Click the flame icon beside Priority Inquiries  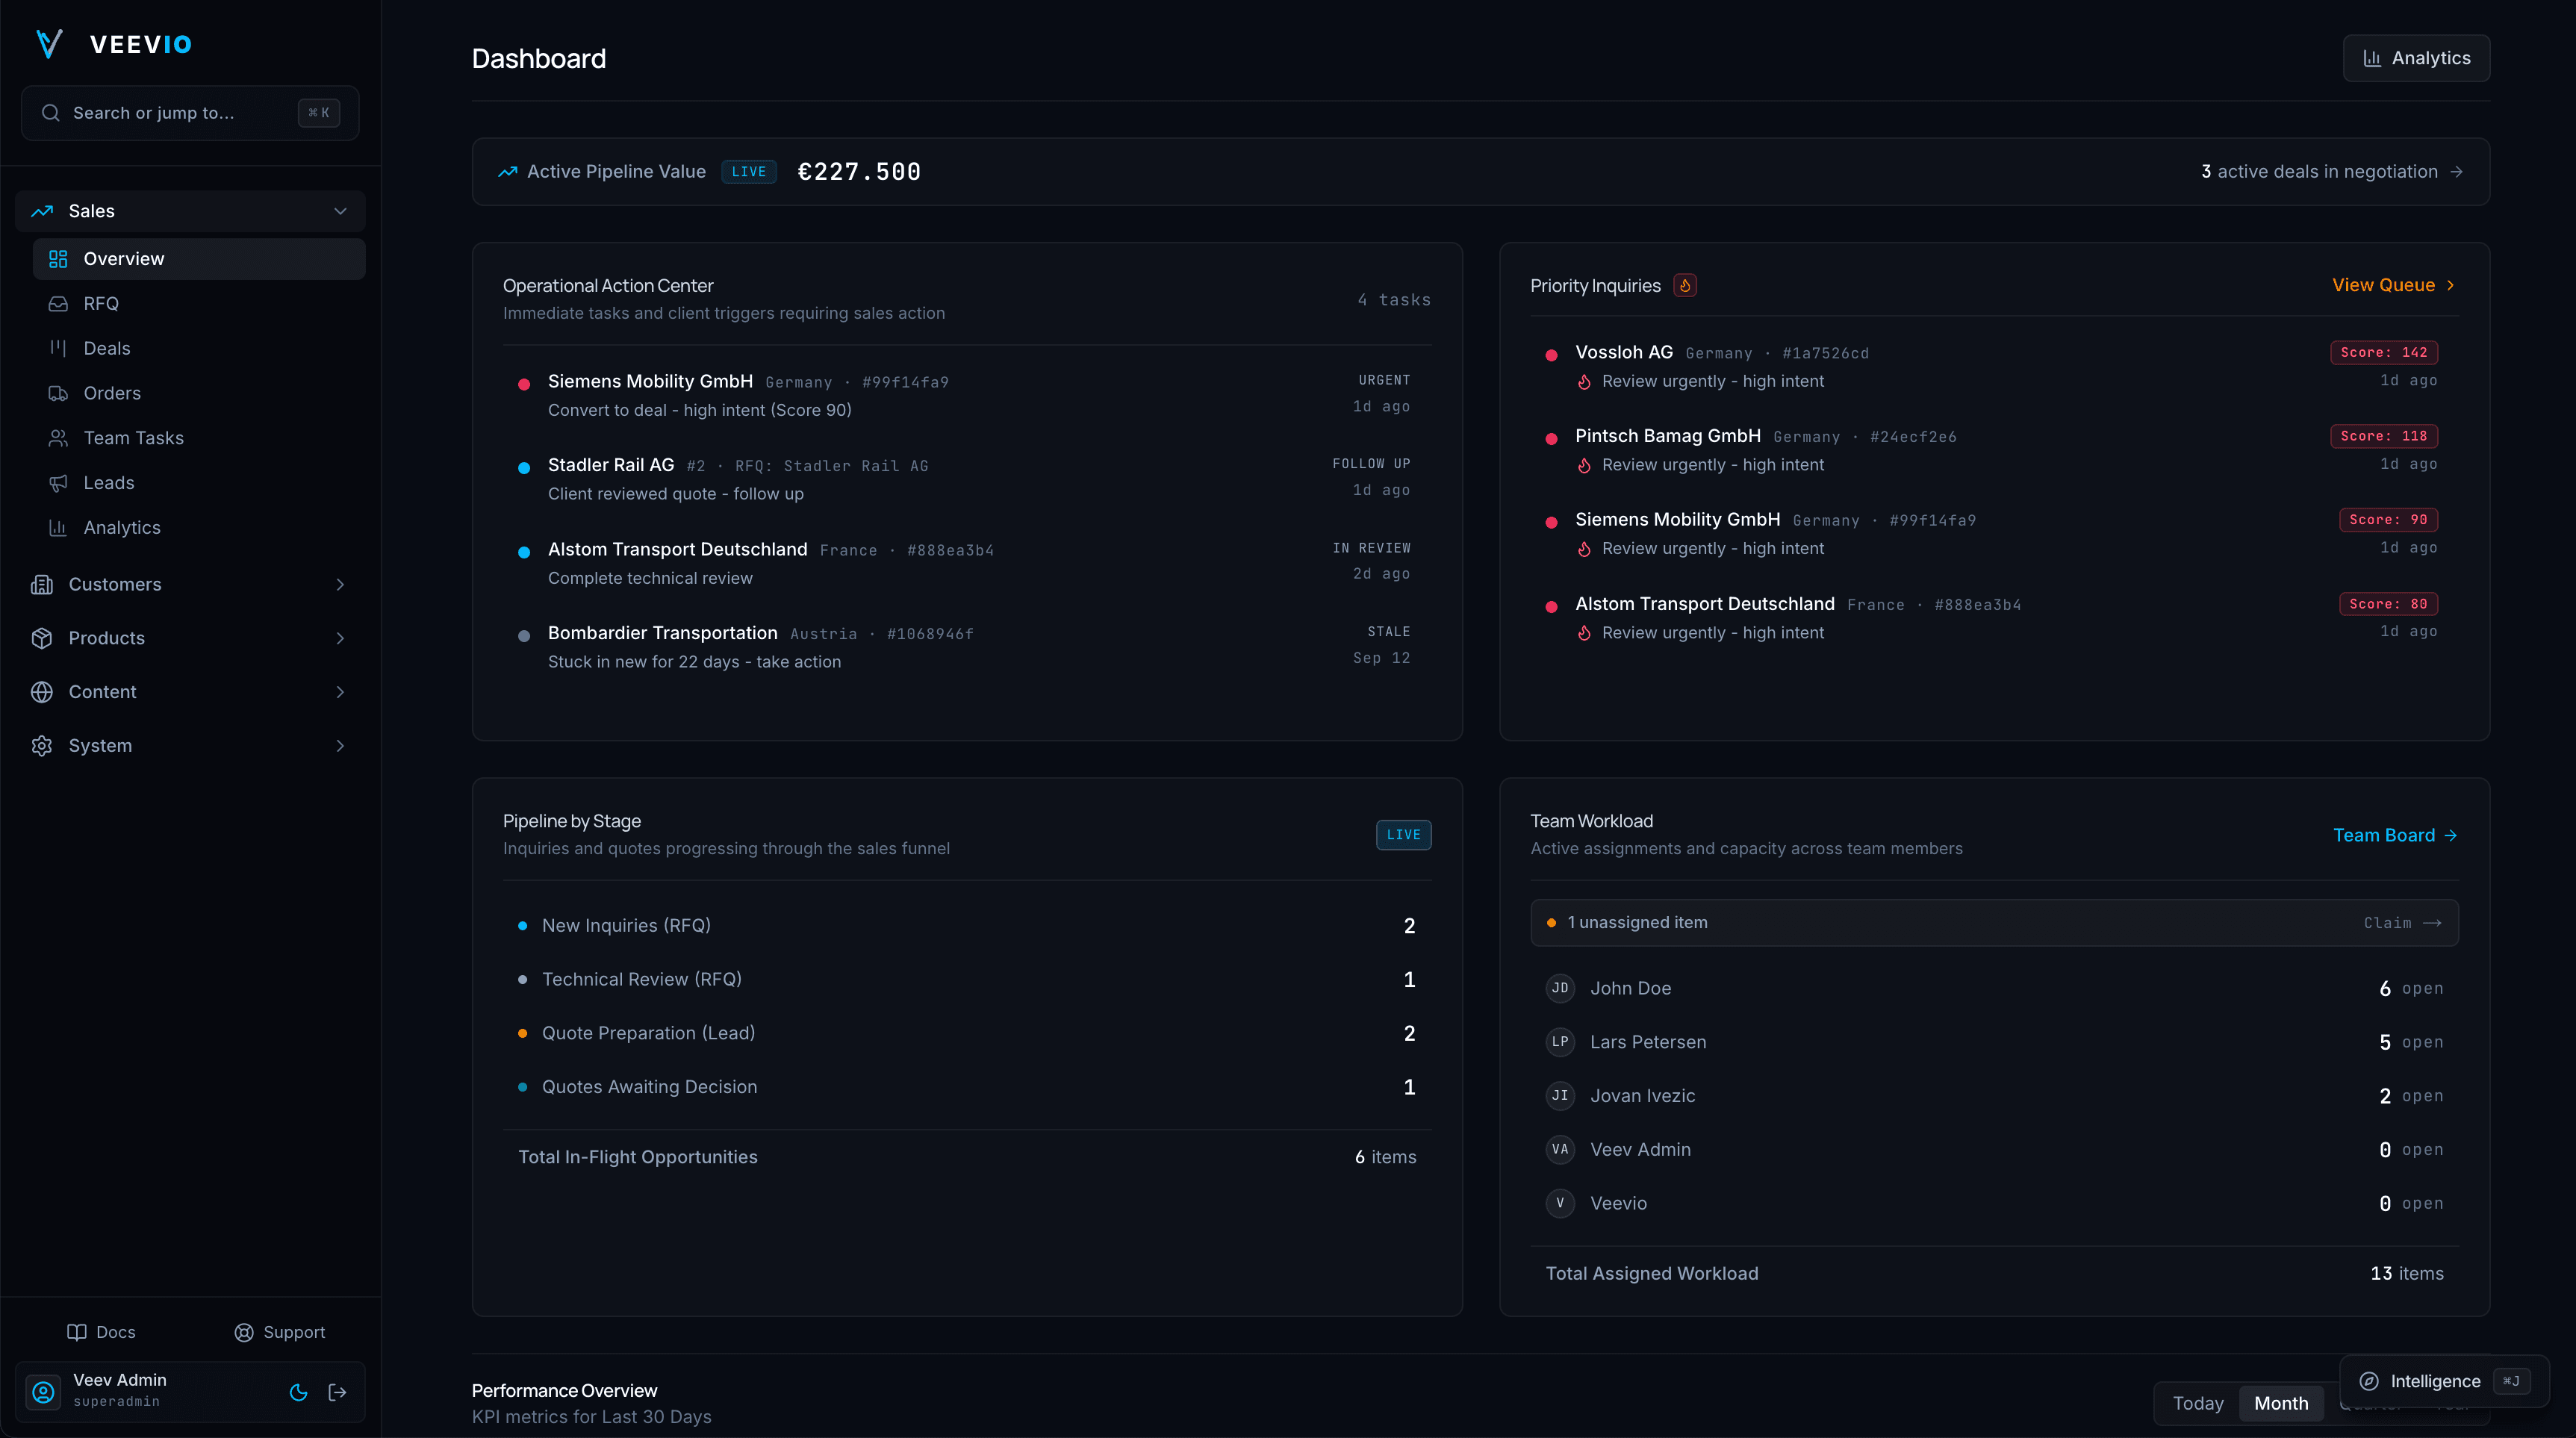[1685, 286]
